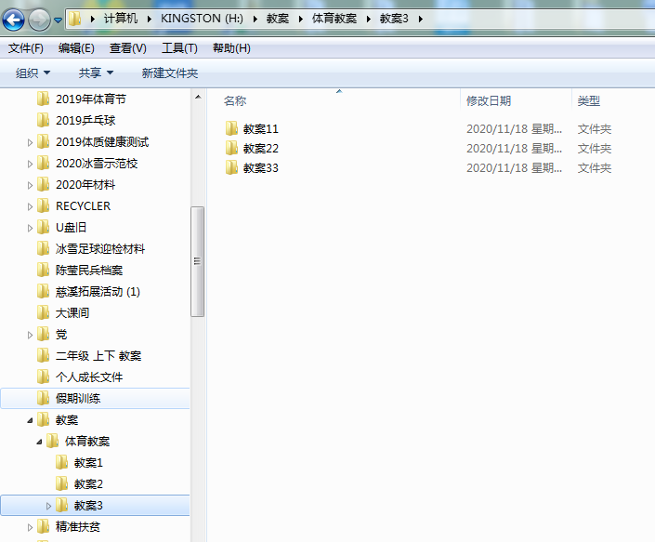
Task: Select folder icon of 教案22
Action: pyautogui.click(x=231, y=148)
